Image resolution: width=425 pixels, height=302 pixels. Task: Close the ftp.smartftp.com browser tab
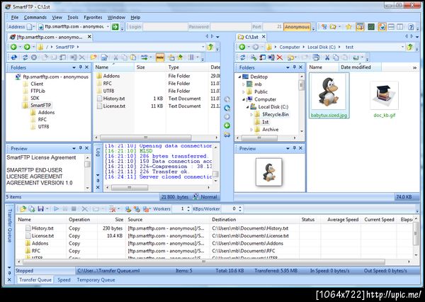click(89, 37)
